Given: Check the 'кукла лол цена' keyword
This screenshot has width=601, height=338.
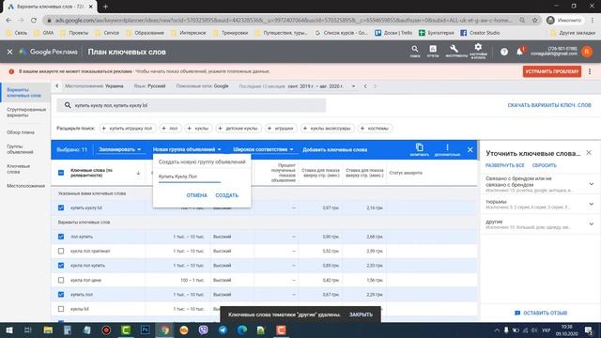Looking at the screenshot, I should coord(61,280).
